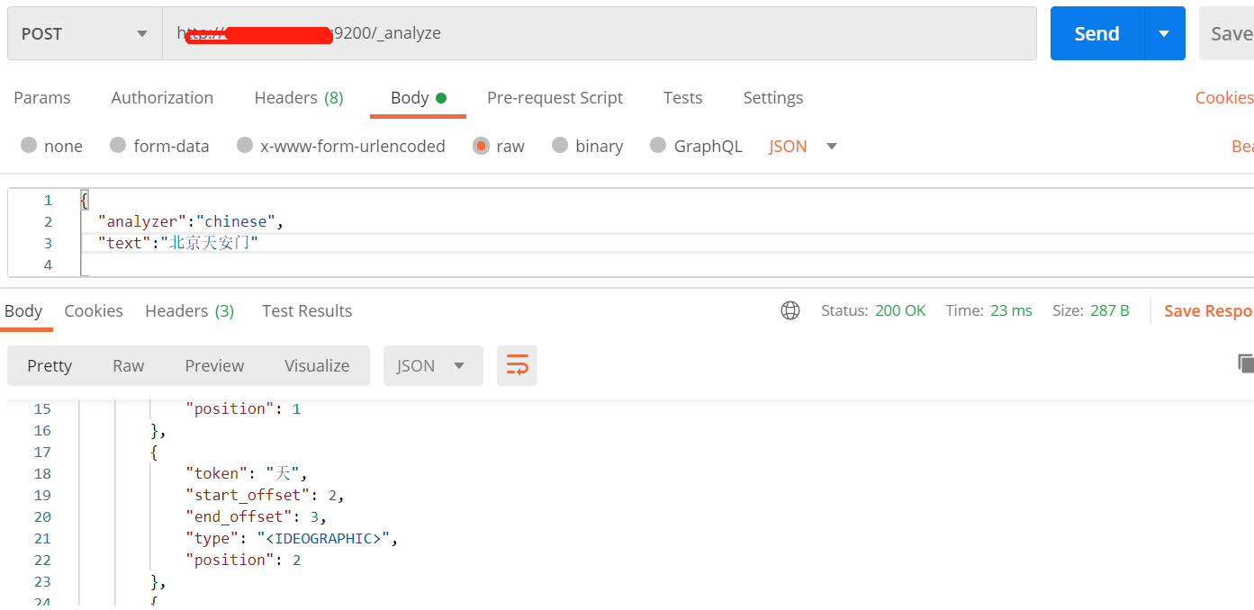This screenshot has width=1254, height=610.
Task: Open the response Headers (3) tab
Action: click(x=189, y=310)
